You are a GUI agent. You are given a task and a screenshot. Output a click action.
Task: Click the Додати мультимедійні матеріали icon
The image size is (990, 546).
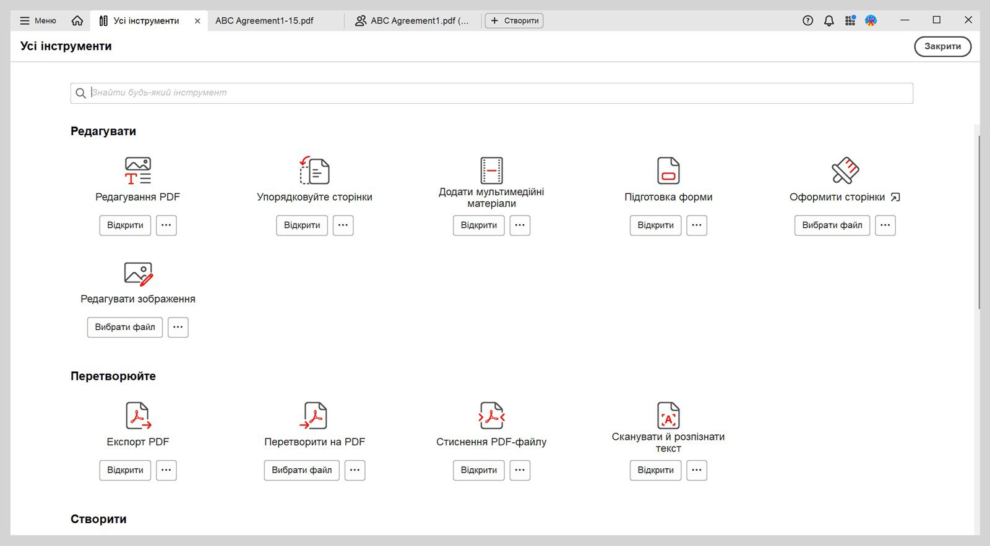(491, 170)
